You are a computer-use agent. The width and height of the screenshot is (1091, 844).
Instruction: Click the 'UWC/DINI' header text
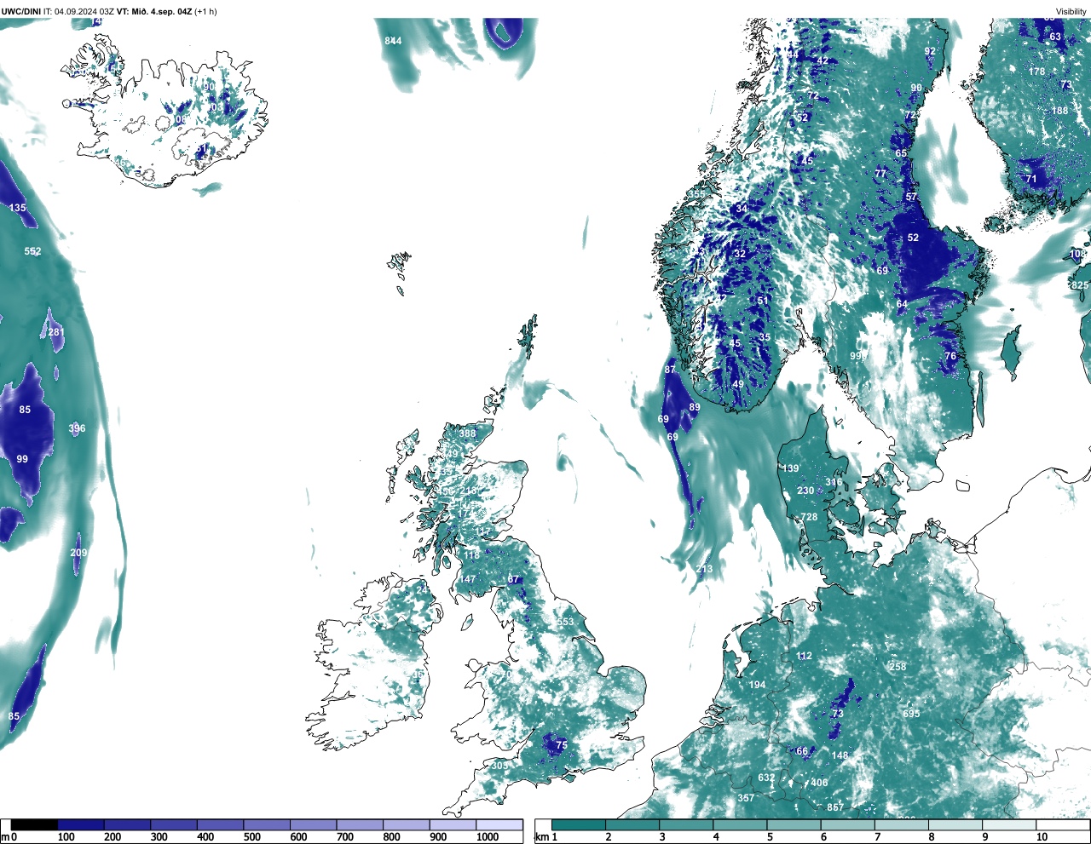point(21,11)
